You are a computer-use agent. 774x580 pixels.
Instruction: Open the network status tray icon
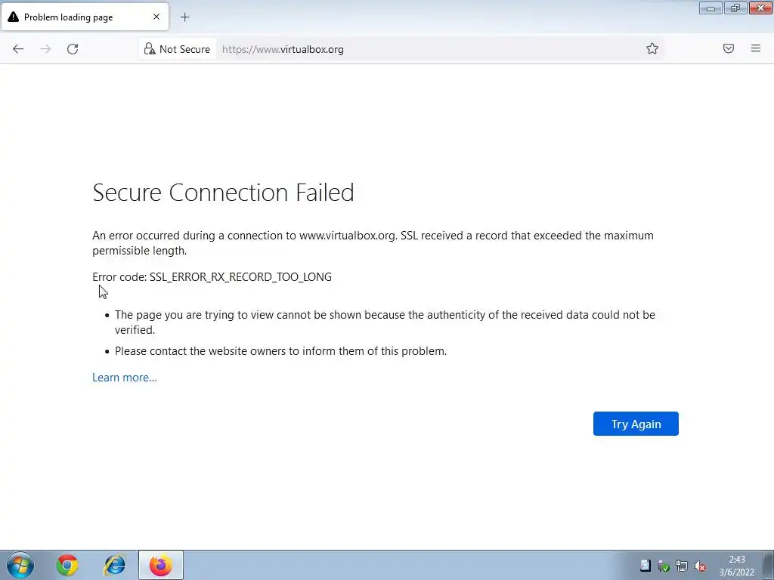point(681,566)
